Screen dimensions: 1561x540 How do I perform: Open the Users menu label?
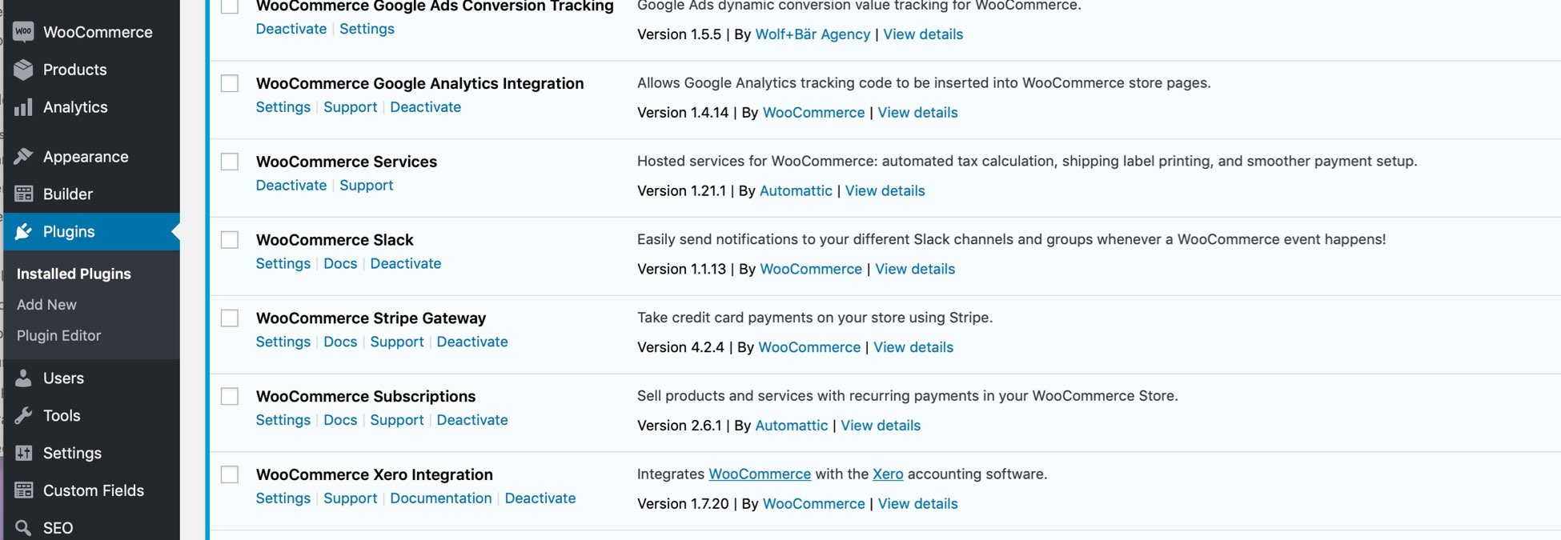(63, 378)
